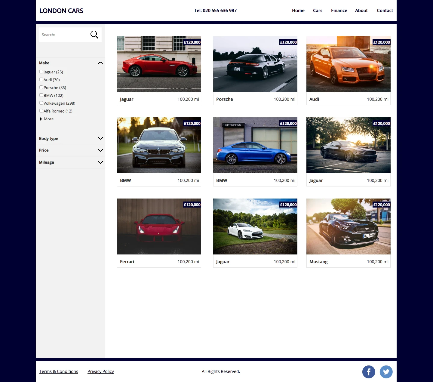Click the Audi listing title
433x382 pixels.
314,99
